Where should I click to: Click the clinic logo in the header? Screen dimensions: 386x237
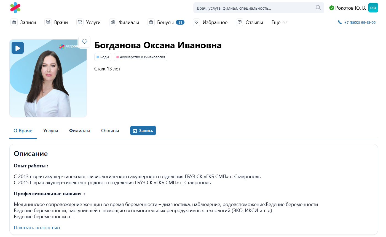(x=15, y=8)
